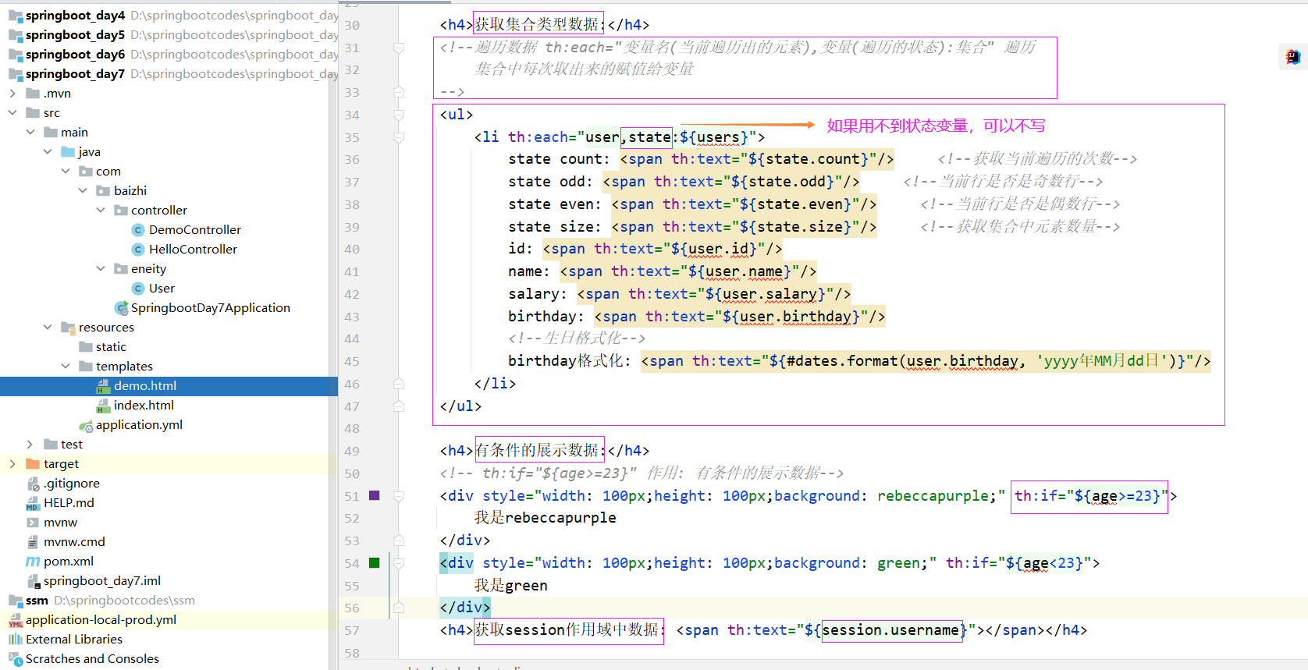Viewport: 1308px width, 670px height.
Task: Select springboot_day6 module
Action: [x=75, y=54]
